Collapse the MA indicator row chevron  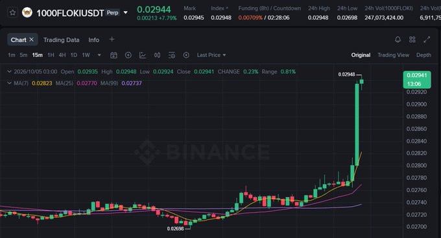(x=9, y=83)
